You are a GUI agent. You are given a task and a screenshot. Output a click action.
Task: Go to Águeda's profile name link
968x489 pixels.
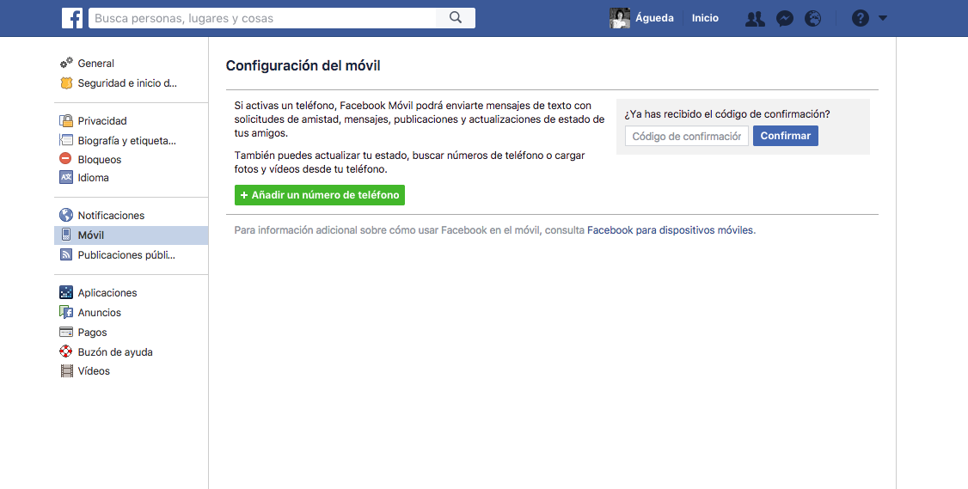[654, 18]
